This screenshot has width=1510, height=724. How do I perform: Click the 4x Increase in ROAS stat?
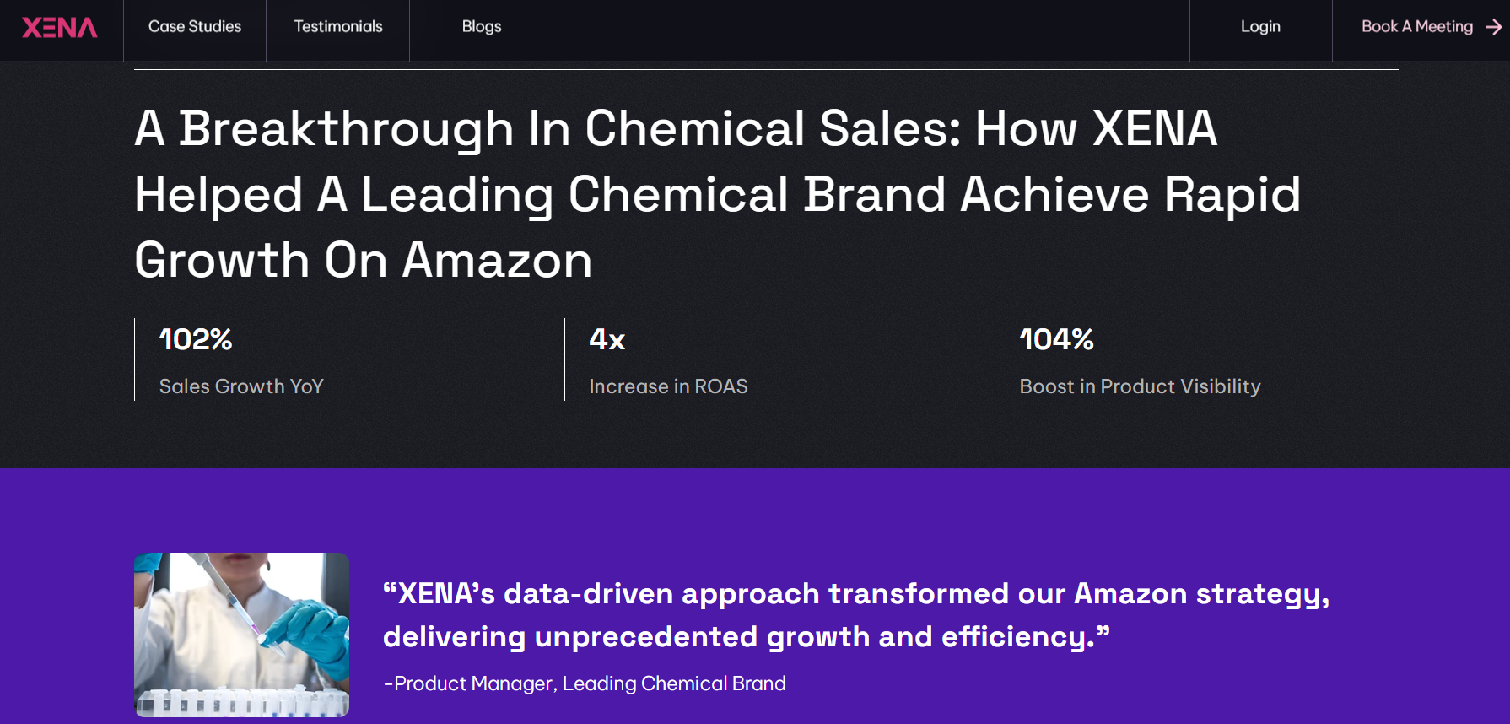pos(607,340)
